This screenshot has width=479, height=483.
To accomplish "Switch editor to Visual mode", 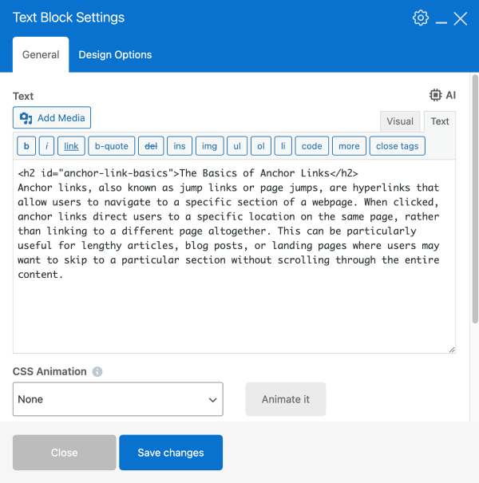I will pyautogui.click(x=400, y=121).
